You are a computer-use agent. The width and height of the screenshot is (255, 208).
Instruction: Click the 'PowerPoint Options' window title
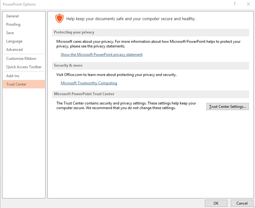(19, 4)
